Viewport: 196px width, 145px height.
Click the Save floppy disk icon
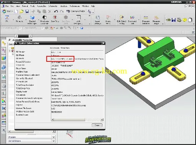[27, 11]
